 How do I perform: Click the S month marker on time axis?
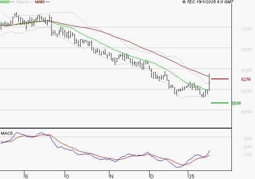(x=26, y=176)
